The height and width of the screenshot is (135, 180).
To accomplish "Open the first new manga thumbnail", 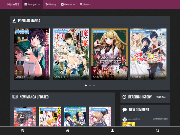I will (x=25, y=116).
